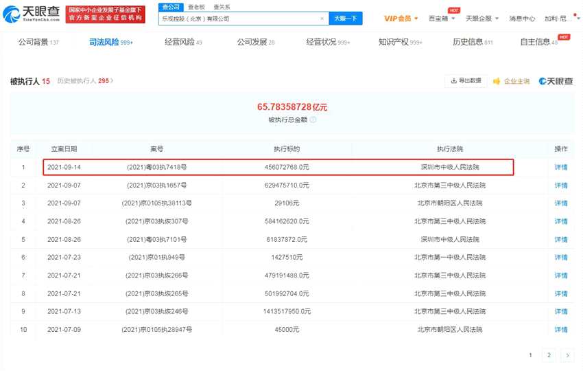
Task: Click total amount 65.78358728亿元
Action: [x=292, y=107]
